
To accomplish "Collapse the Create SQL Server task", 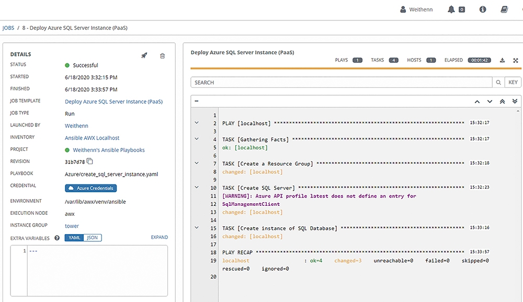I will [197, 188].
